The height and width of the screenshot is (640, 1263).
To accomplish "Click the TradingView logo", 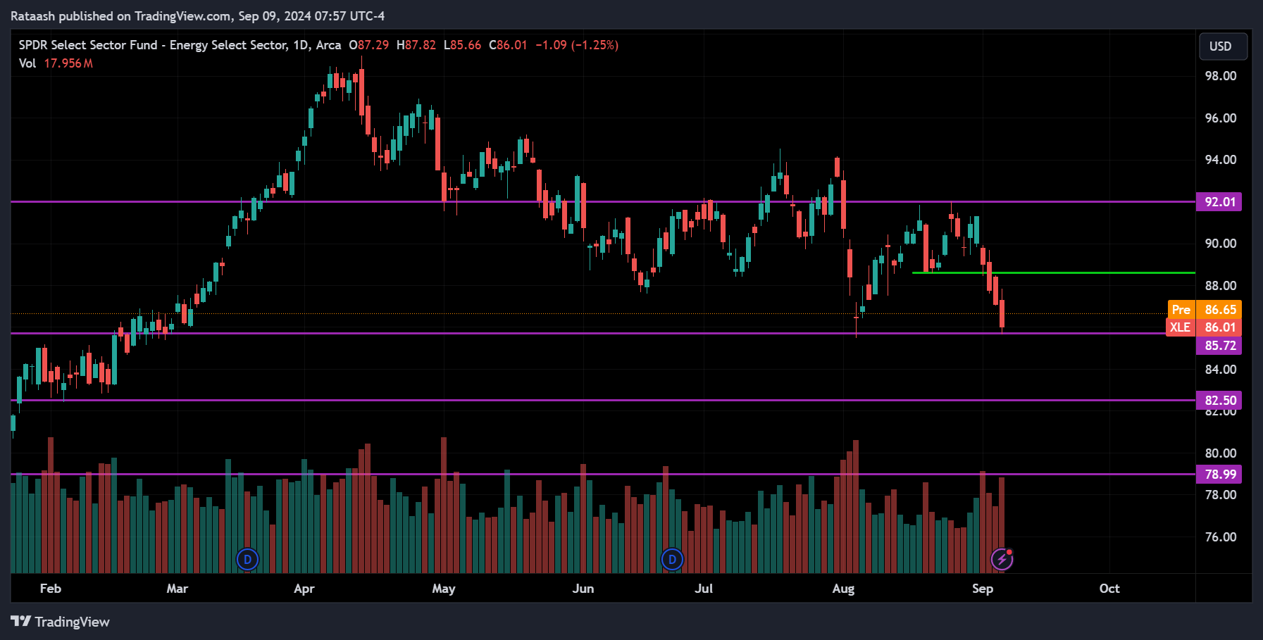I will (60, 622).
